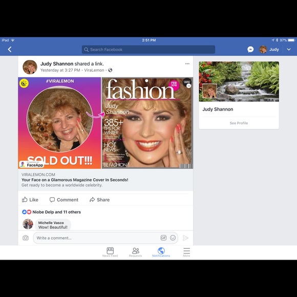Screen dimensions: 297x297
Task: Tap the 2:51 PM status bar clock
Action: (149, 40)
